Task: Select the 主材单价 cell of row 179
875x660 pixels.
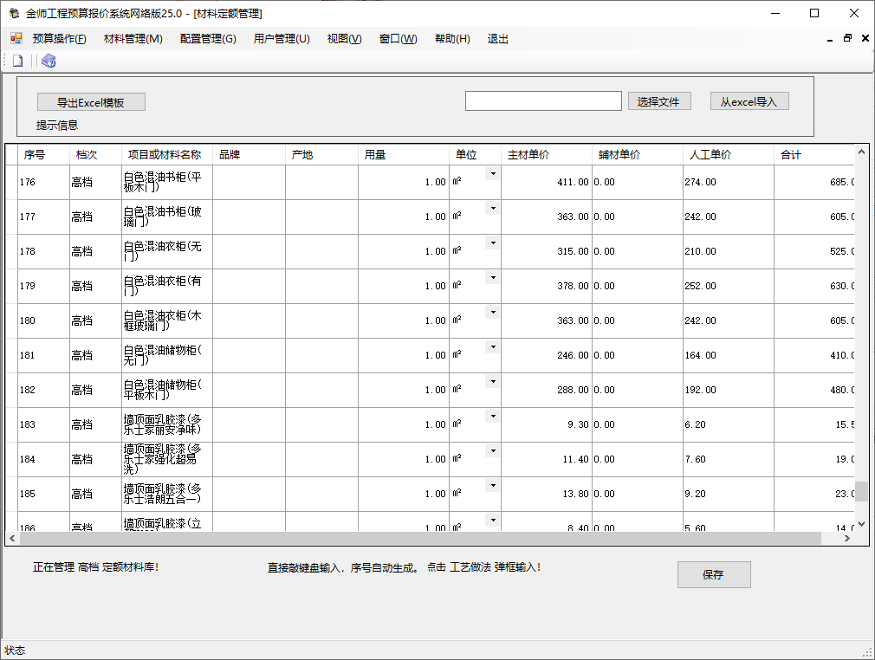Action: 548,286
